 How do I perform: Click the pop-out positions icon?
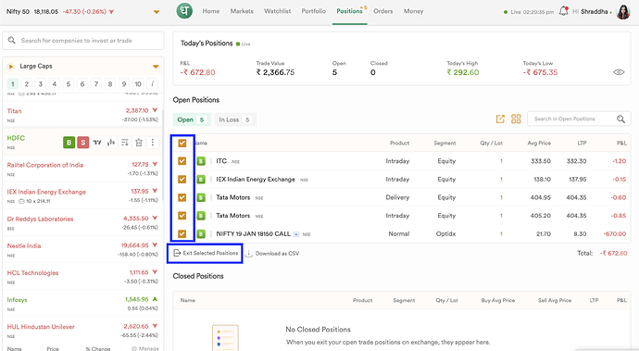point(500,119)
